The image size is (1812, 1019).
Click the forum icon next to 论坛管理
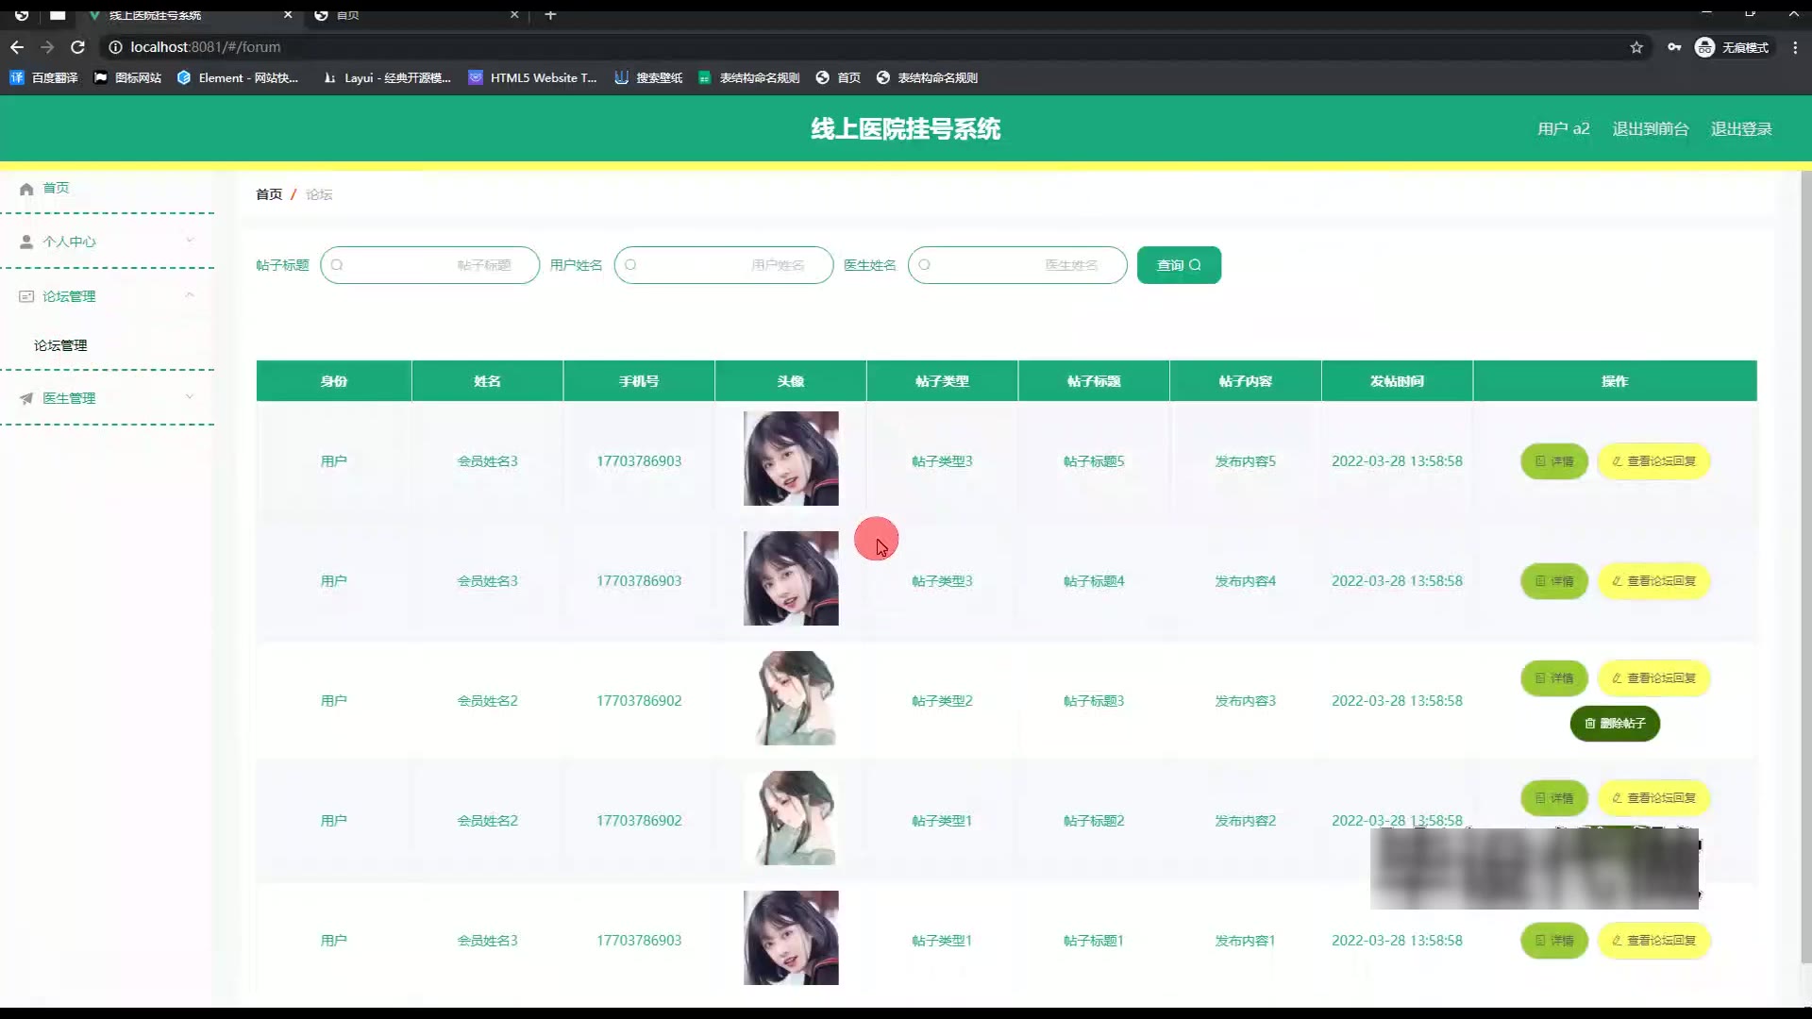[x=26, y=297]
